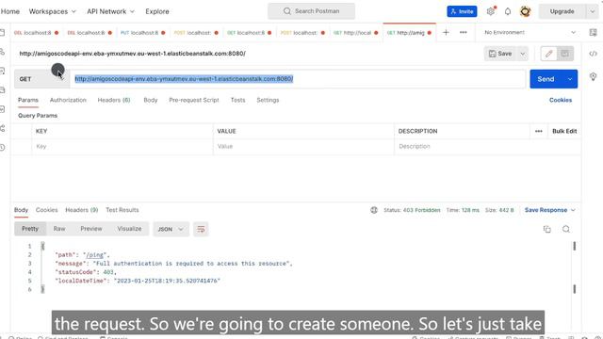Switch to the Headers (6) request tab

click(114, 100)
